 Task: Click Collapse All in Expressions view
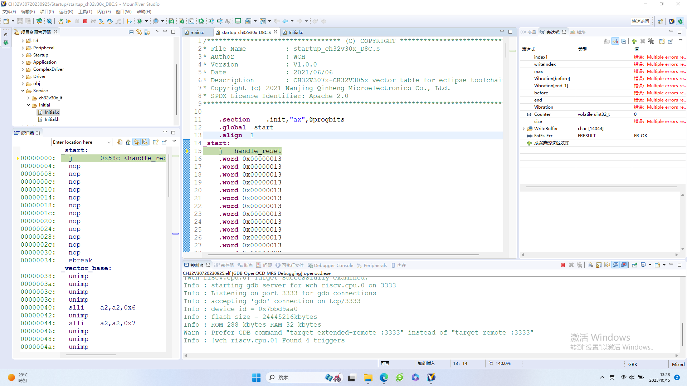coord(624,41)
